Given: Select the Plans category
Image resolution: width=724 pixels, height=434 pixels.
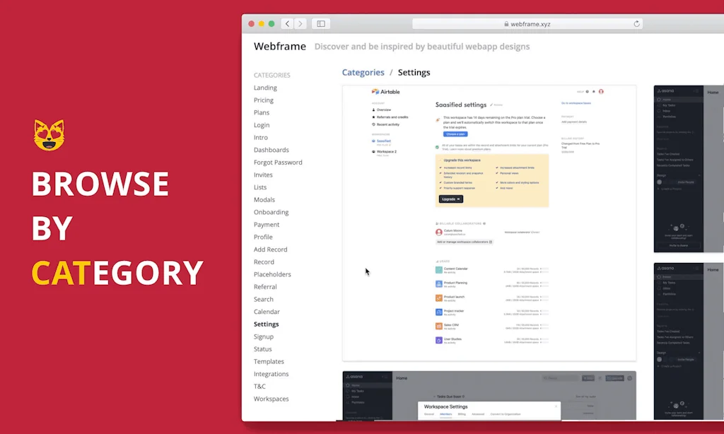Looking at the screenshot, I should 262,112.
